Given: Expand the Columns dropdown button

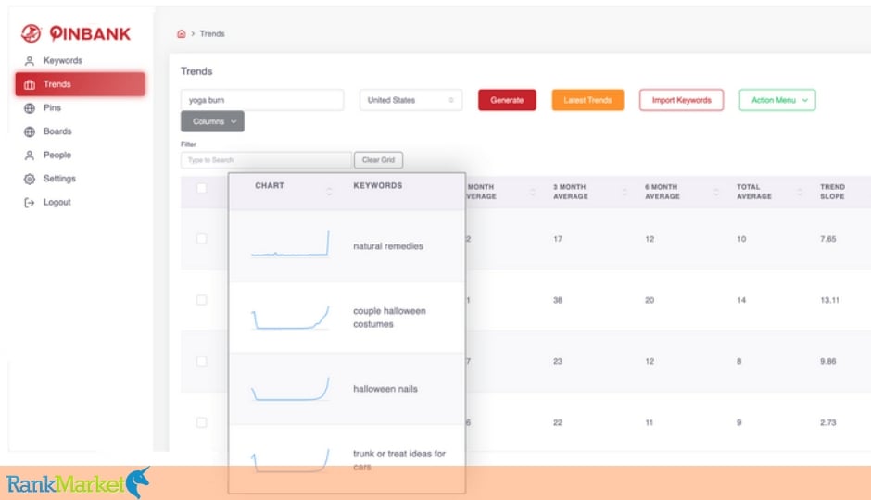Looking at the screenshot, I should (x=212, y=121).
